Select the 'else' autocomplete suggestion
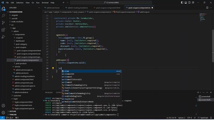The image size is (214, 120). click(x=91, y=71)
